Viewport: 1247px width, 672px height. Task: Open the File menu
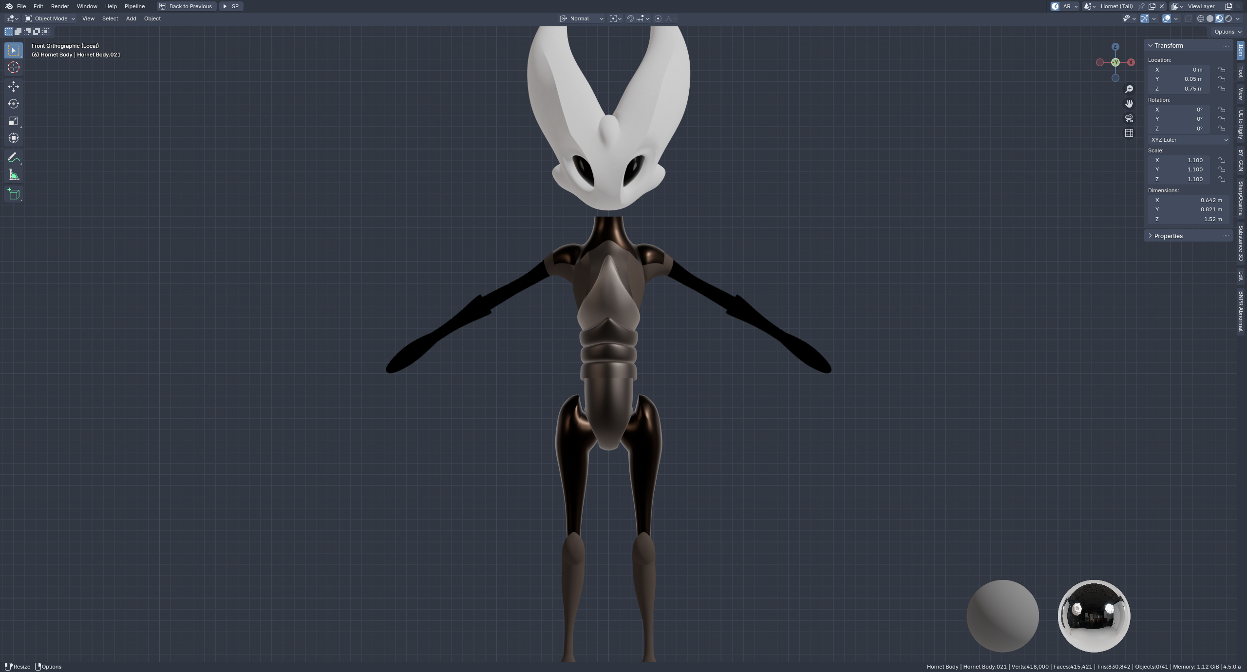pyautogui.click(x=21, y=6)
